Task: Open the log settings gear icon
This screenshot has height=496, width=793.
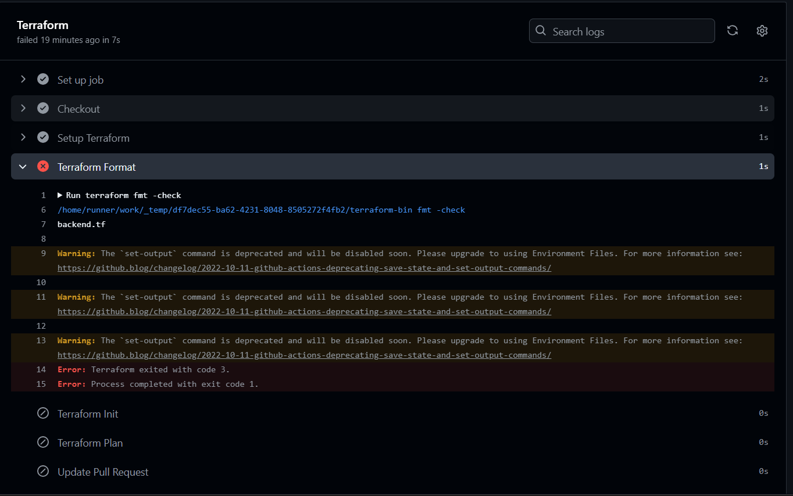Action: [762, 31]
